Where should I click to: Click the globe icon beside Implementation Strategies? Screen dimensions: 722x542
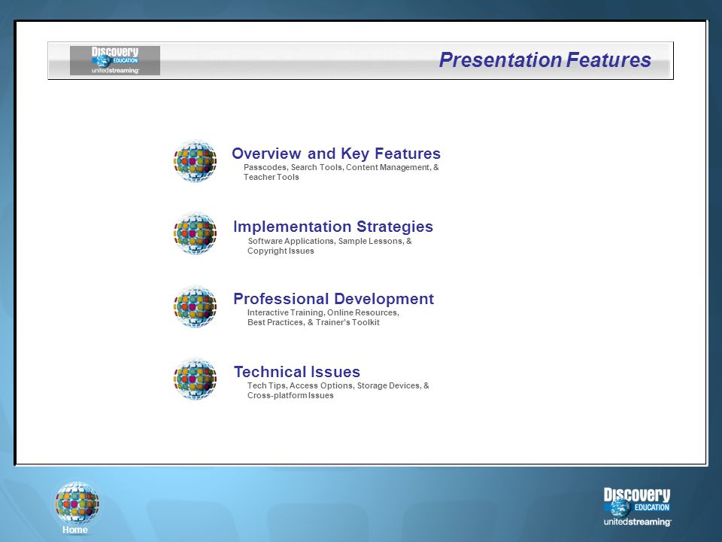pyautogui.click(x=195, y=233)
